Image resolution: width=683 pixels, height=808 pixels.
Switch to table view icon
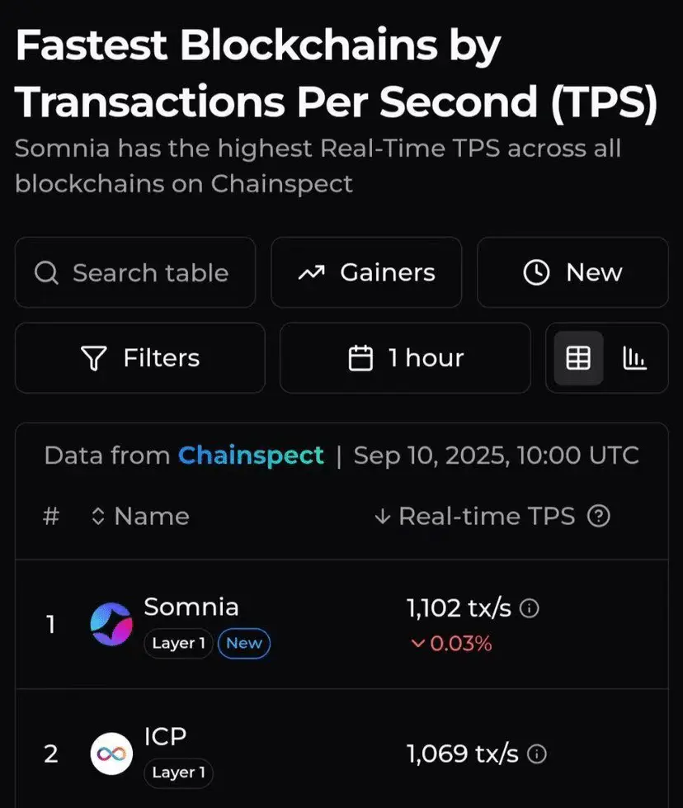click(x=578, y=358)
